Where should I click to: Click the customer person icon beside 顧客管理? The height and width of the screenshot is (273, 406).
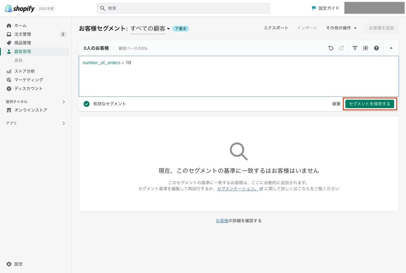(x=9, y=51)
